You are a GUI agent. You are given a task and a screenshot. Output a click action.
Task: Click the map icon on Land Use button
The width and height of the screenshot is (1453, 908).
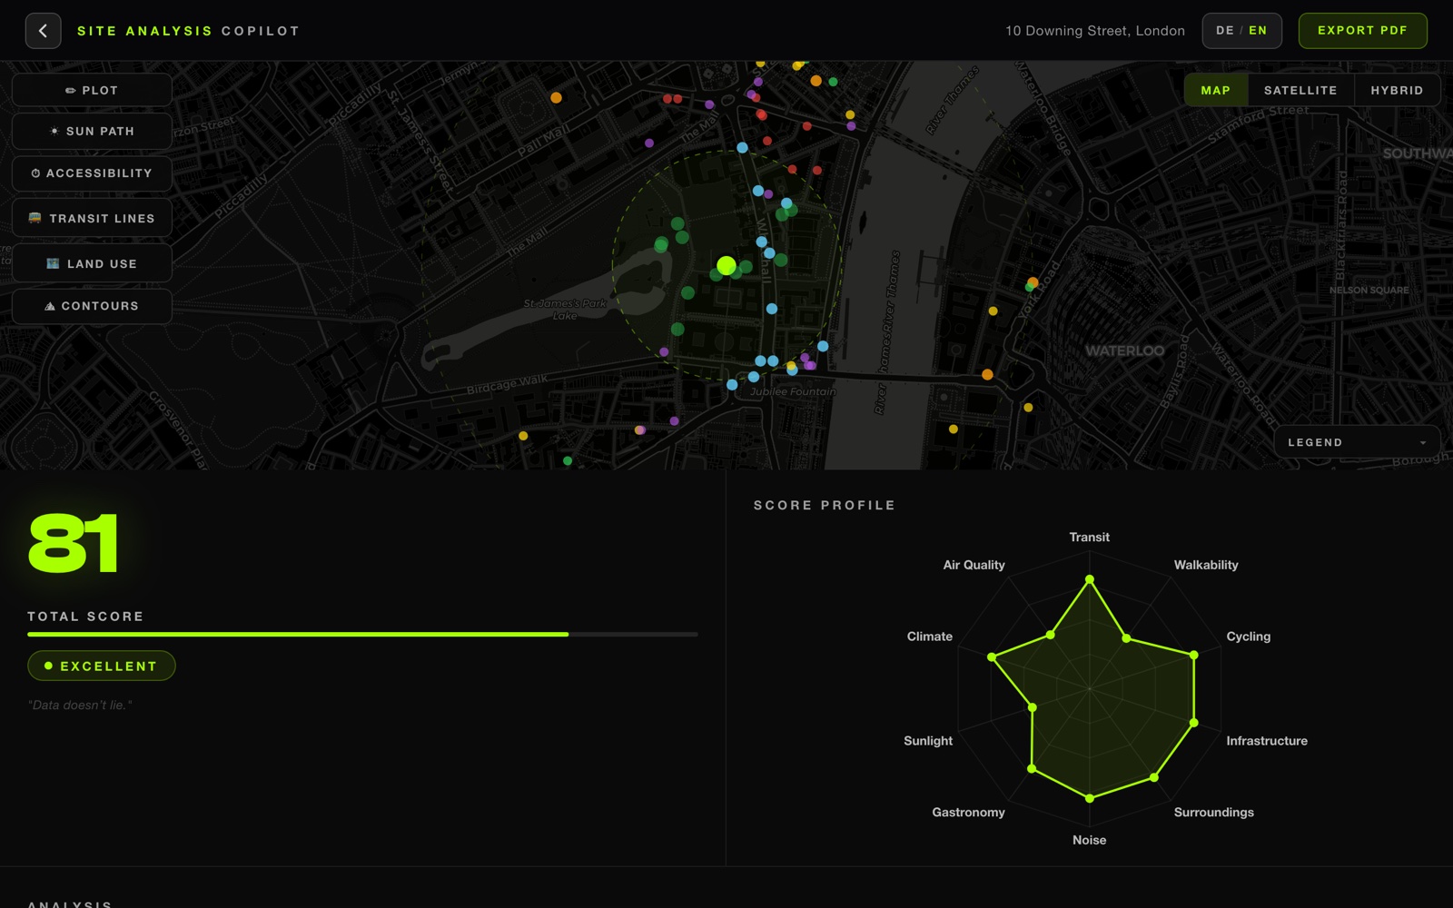point(53,263)
